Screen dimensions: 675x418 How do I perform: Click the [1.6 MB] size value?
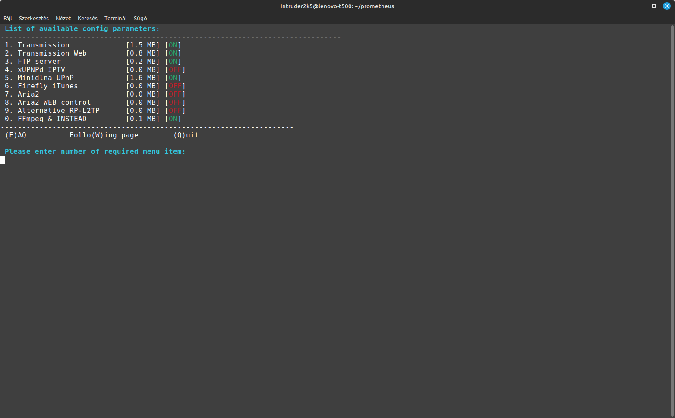(x=143, y=78)
